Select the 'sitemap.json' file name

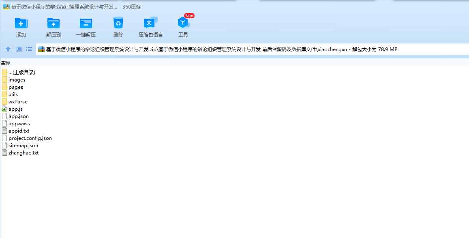coord(24,146)
